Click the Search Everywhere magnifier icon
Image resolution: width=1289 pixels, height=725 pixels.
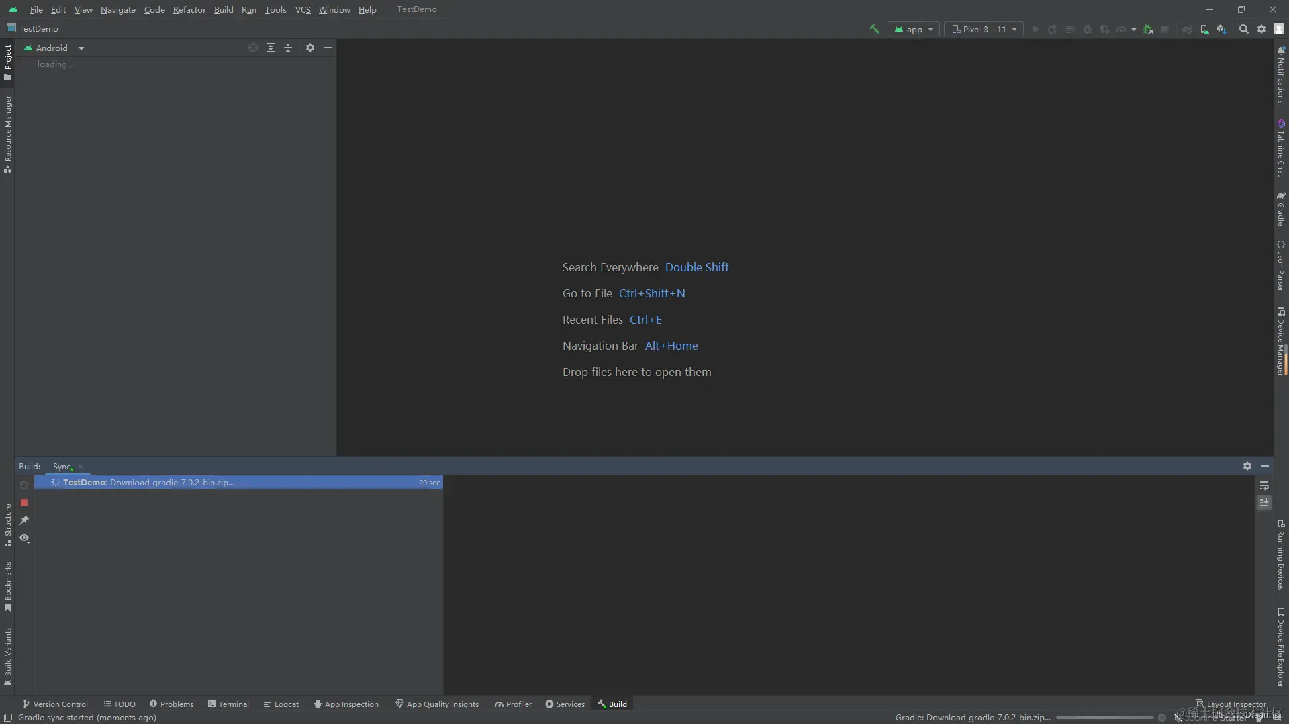coord(1244,29)
